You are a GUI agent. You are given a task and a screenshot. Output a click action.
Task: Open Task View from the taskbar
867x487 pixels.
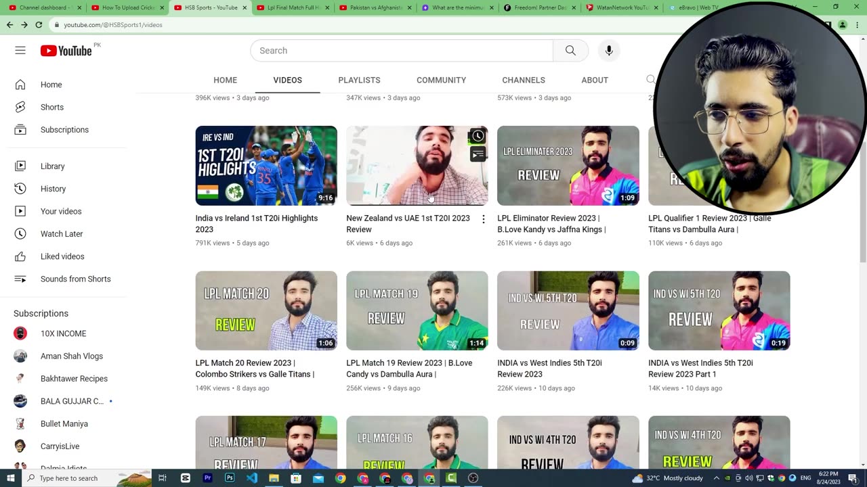[163, 478]
